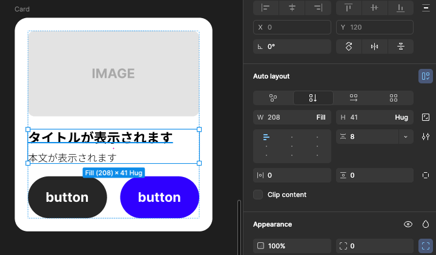This screenshot has width=436, height=255.
Task: Align selection to left edge
Action: (266, 8)
